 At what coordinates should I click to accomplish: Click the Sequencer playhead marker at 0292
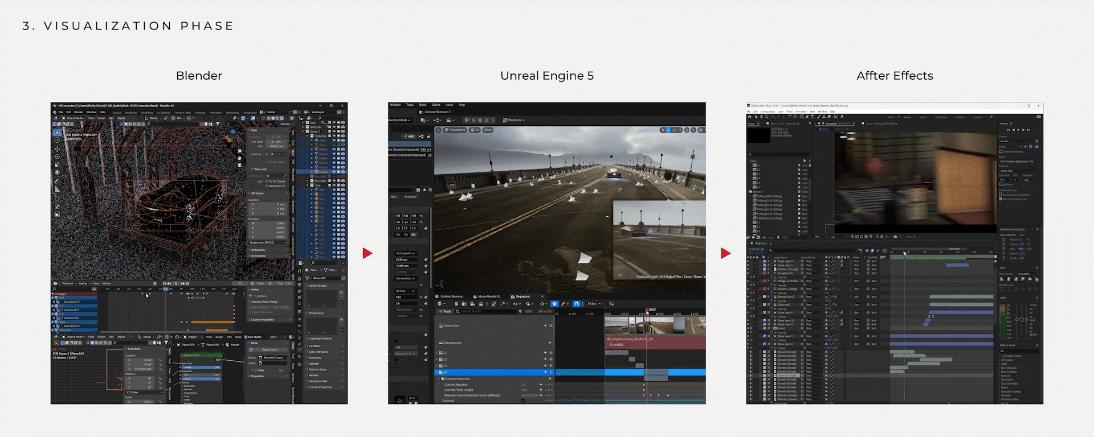coord(647,310)
